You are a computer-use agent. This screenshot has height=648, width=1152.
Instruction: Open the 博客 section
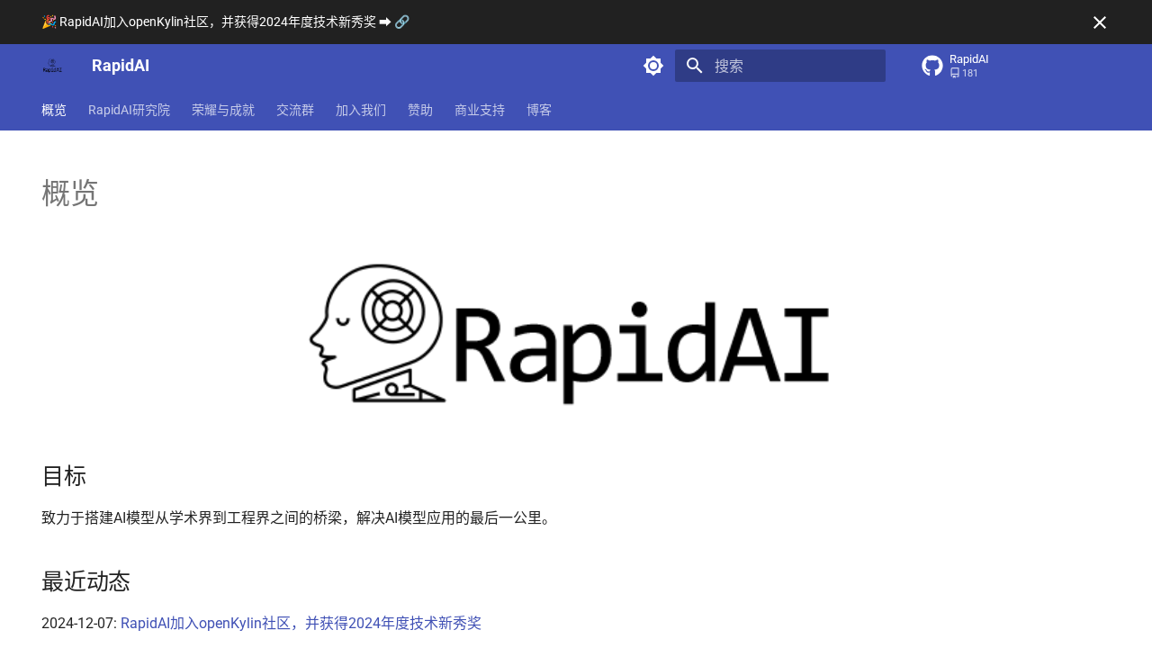[539, 109]
